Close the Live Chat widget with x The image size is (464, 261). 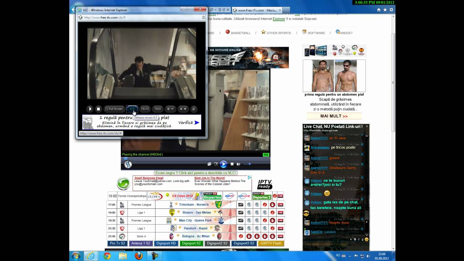coord(367,126)
